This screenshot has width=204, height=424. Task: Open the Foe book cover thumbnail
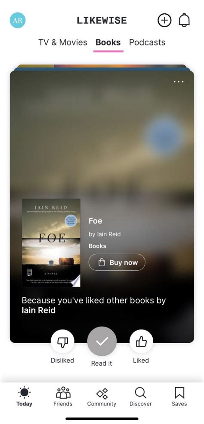[x=51, y=243]
